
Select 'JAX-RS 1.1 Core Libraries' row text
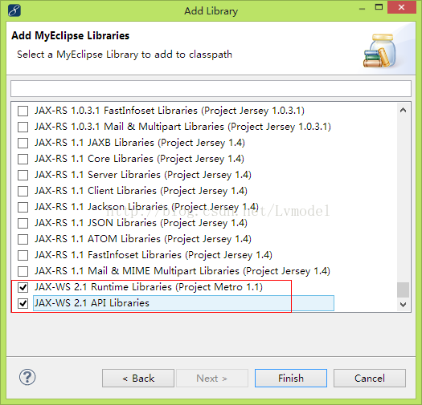tap(139, 159)
